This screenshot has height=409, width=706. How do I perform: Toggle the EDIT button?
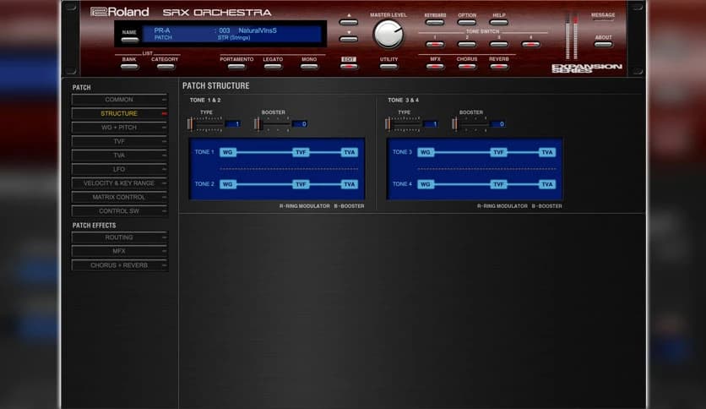[x=349, y=66]
